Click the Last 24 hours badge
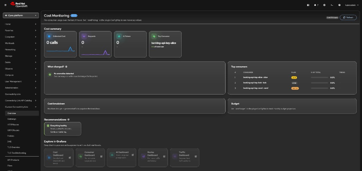This screenshot has height=171, width=362. (332, 18)
